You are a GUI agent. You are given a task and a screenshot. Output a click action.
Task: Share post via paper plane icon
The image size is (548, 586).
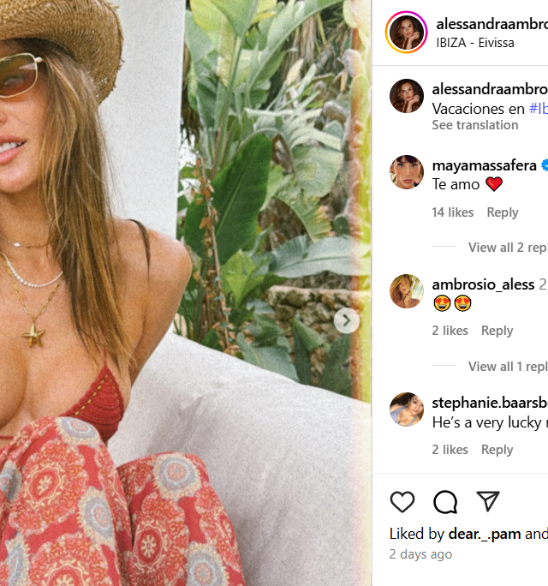point(488,501)
